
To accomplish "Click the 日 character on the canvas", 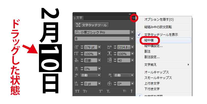I will click(x=50, y=83).
